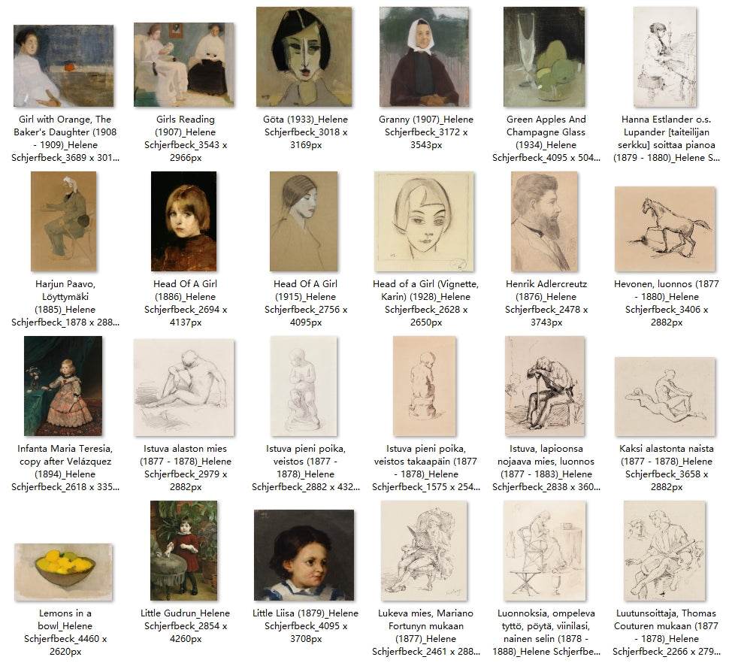Select the Lukeva mies, Mariano Fortunyn sketch thumbnail
729x663 pixels.
425,550
